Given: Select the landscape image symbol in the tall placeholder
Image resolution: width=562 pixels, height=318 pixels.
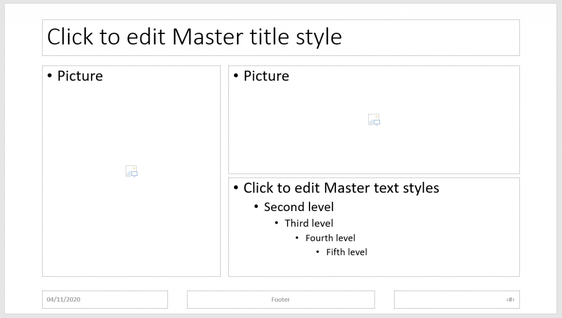Looking at the screenshot, I should pyautogui.click(x=131, y=171).
